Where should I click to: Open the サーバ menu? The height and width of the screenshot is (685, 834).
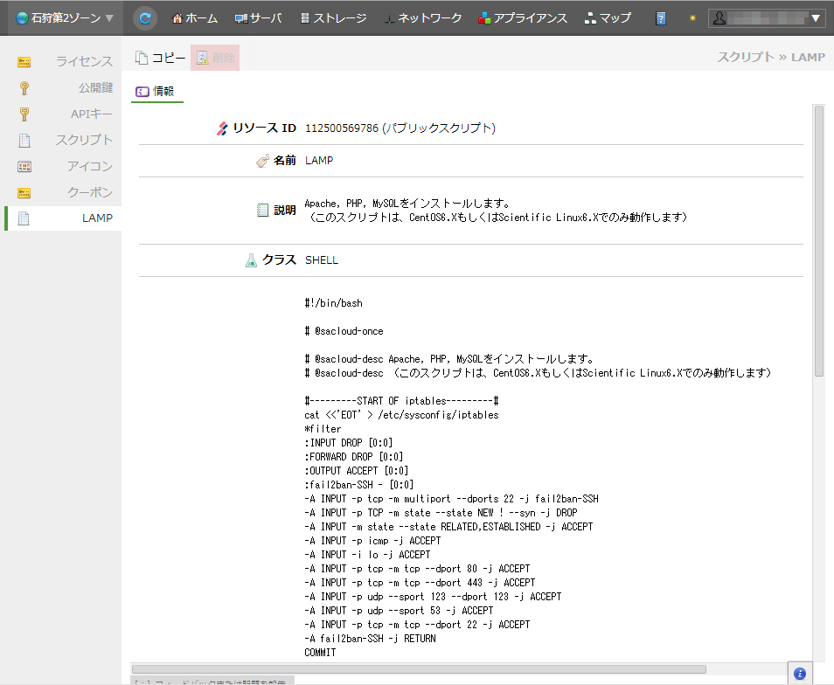(258, 18)
